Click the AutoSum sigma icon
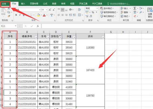 pyautogui.click(x=135, y=8)
